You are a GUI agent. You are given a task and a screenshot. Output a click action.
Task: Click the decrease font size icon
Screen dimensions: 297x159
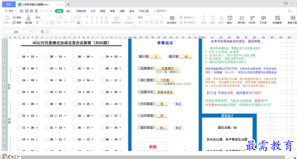(80, 17)
